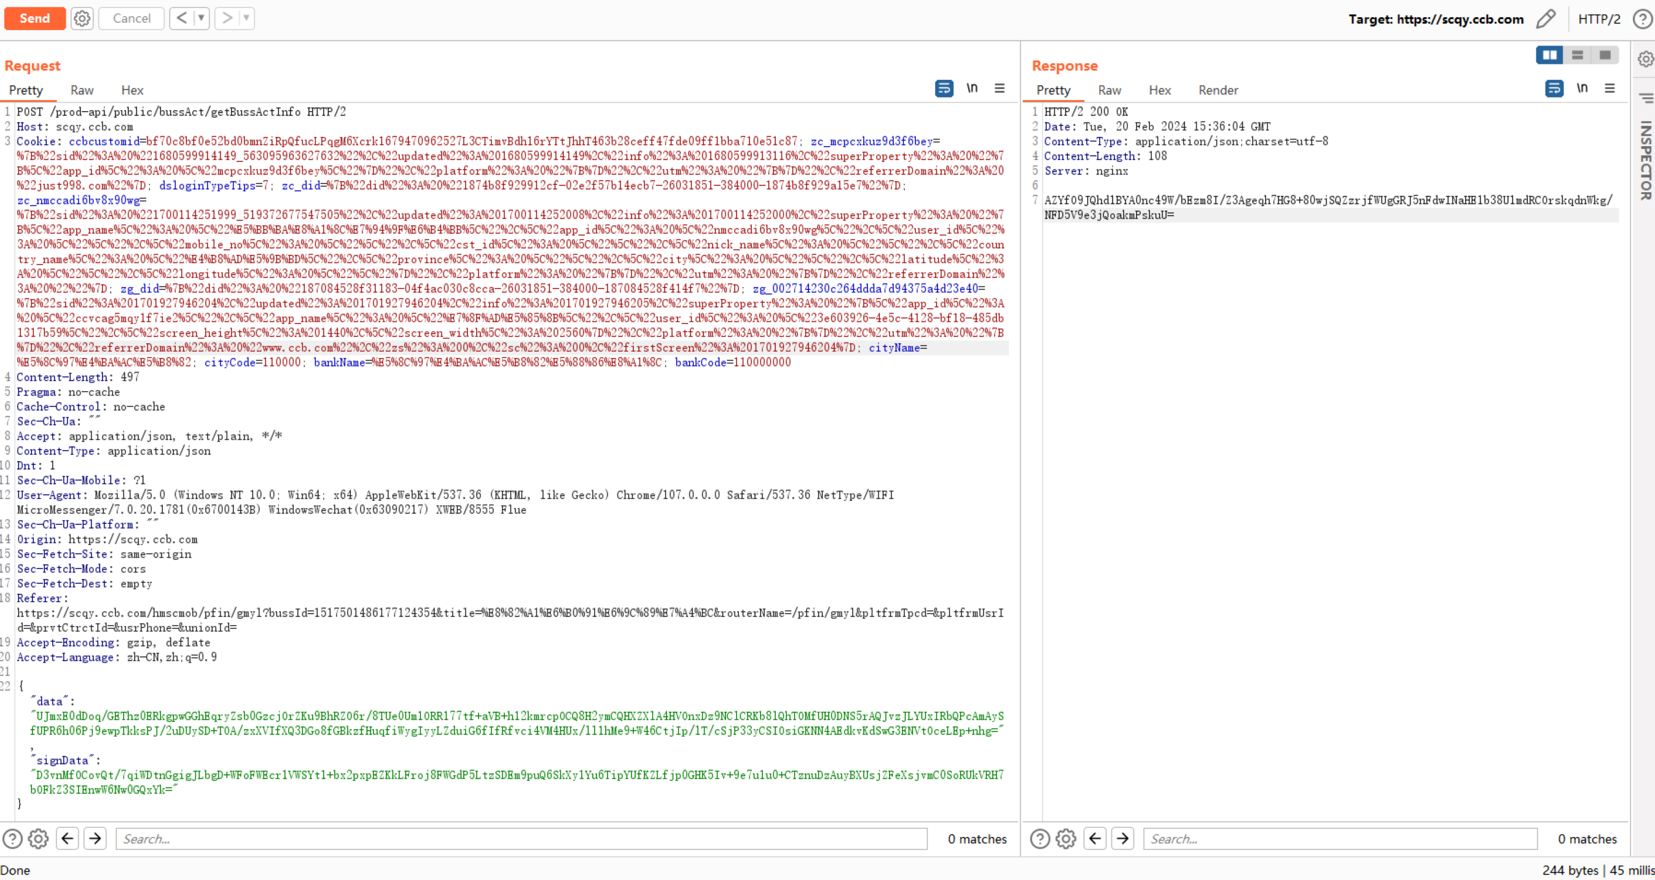Toggle non-printable characters in Request panel
This screenshot has width=1655, height=880.
pos(971,88)
